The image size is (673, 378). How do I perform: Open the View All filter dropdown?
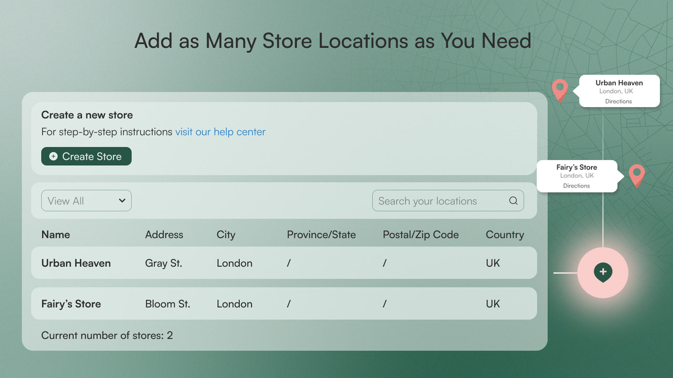tap(86, 201)
